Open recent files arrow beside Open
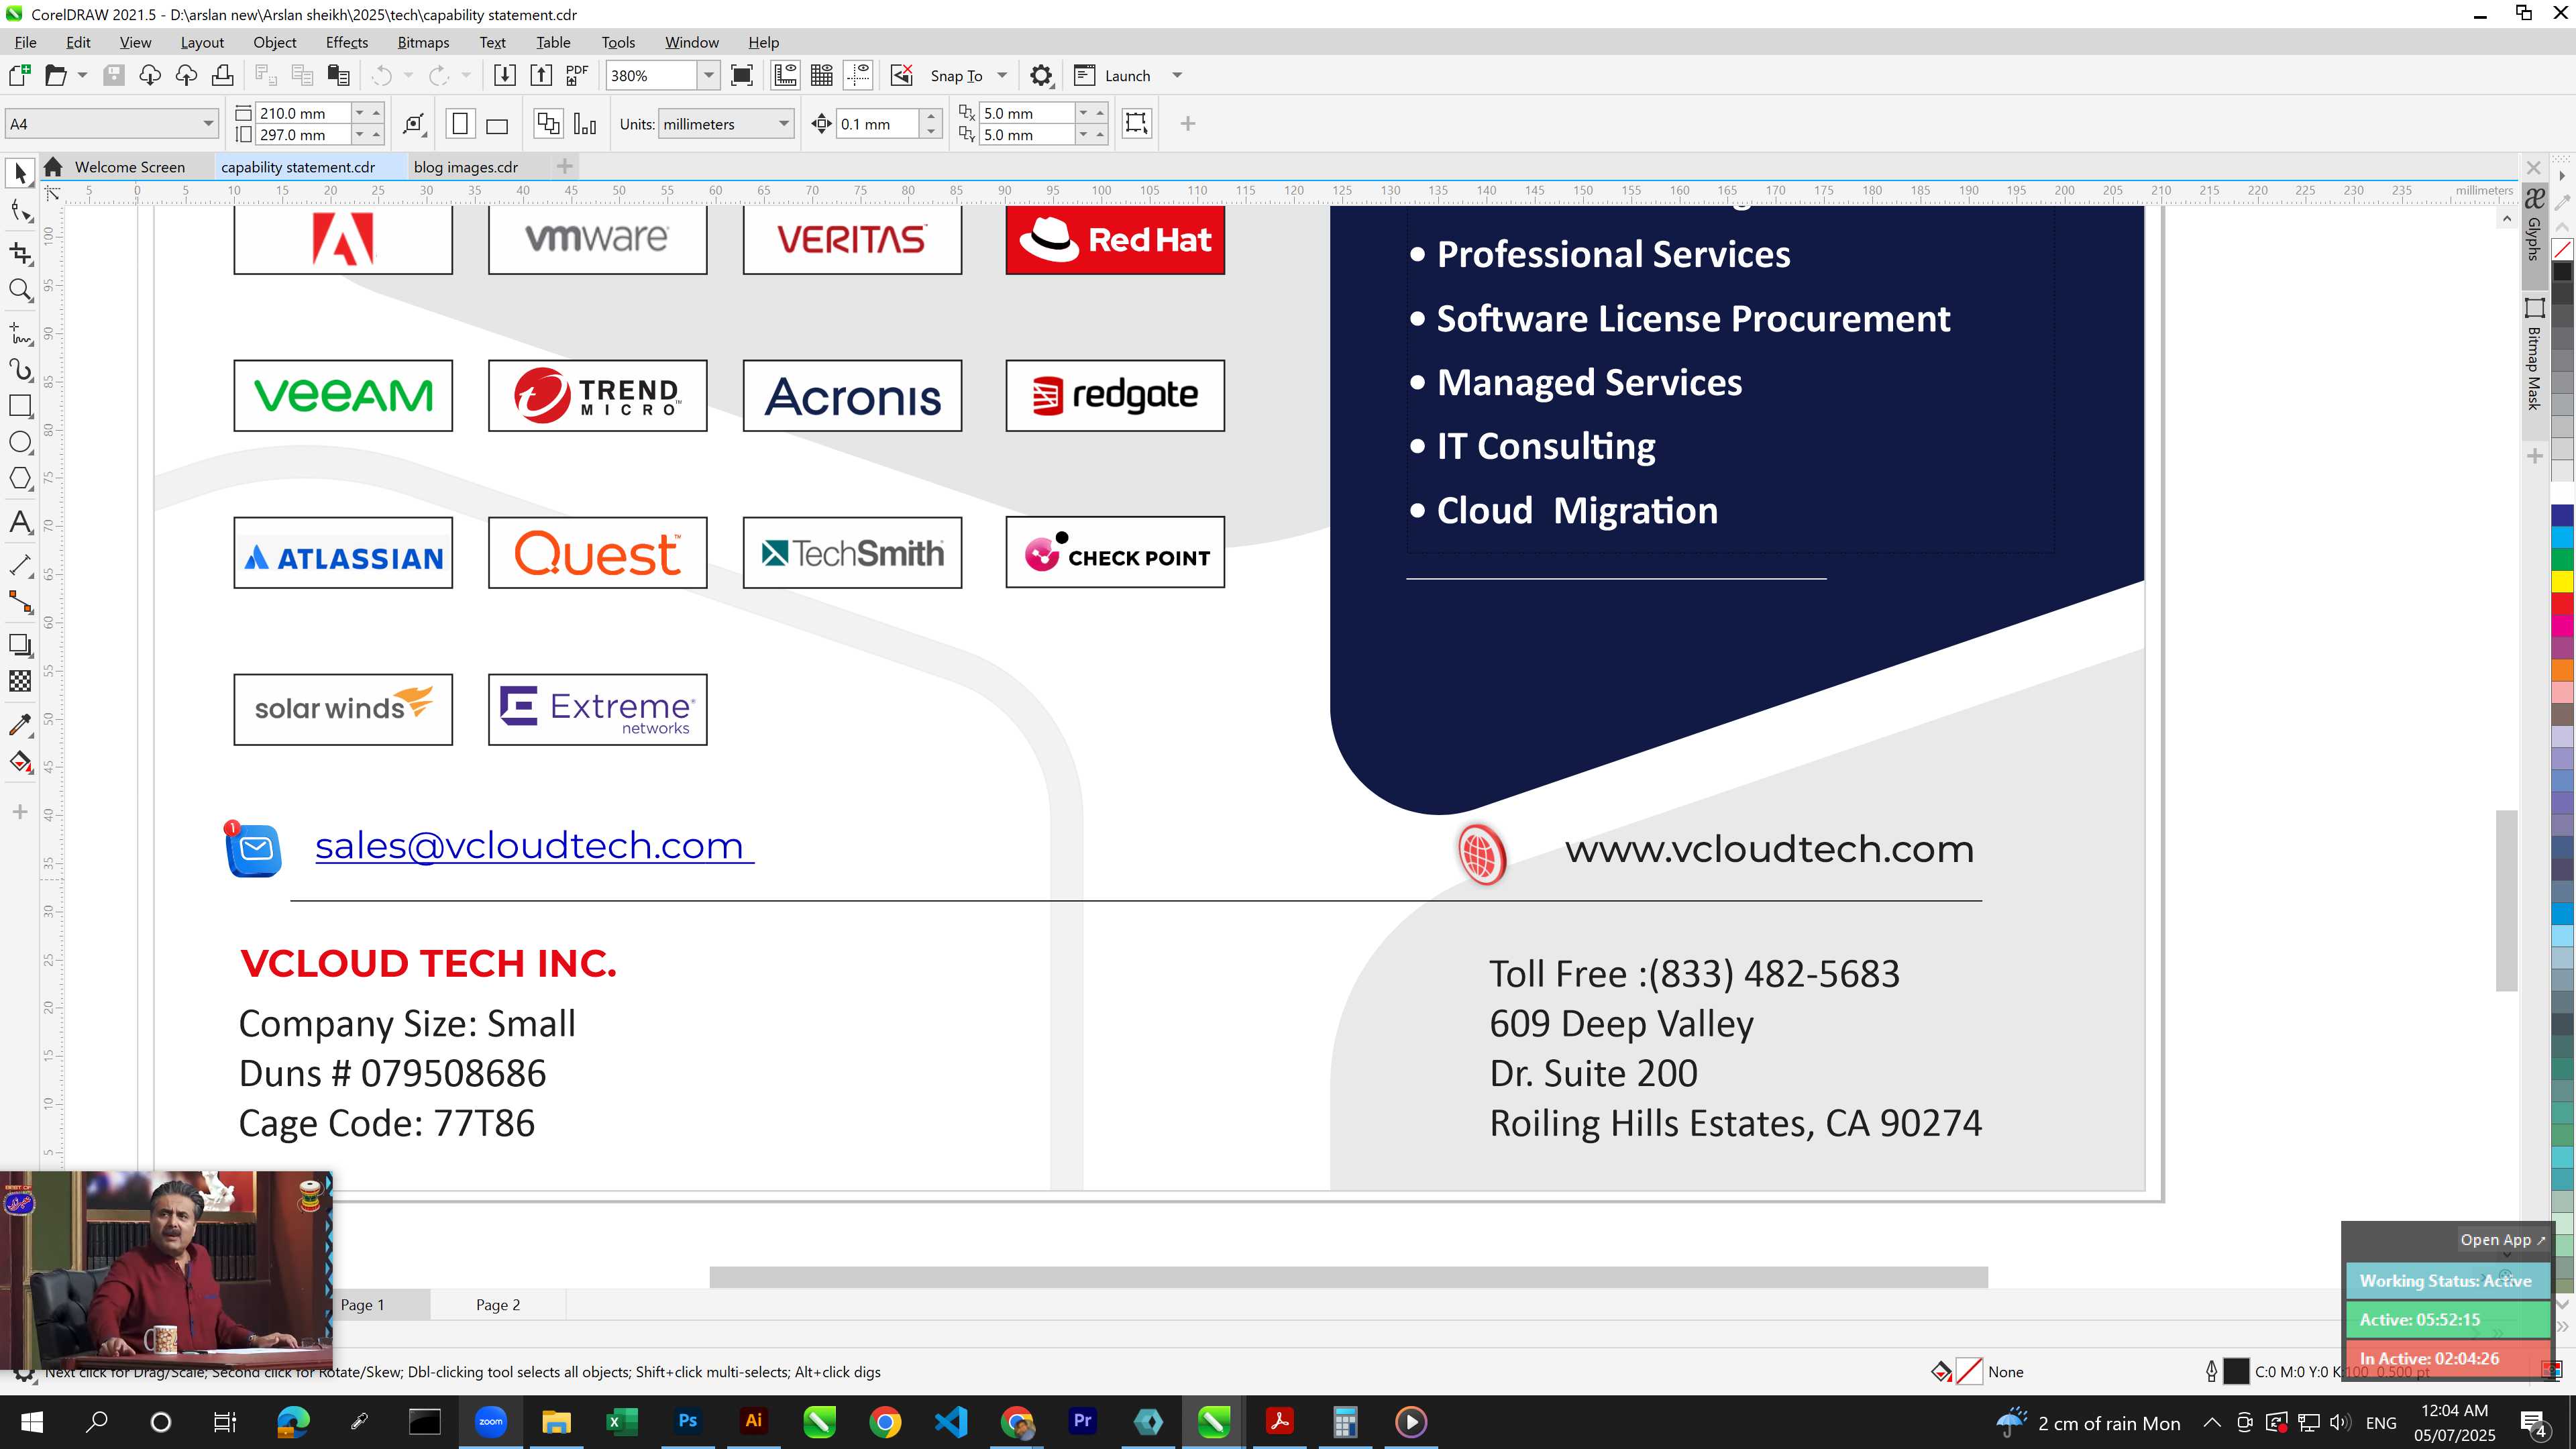This screenshot has width=2576, height=1449. click(82, 76)
